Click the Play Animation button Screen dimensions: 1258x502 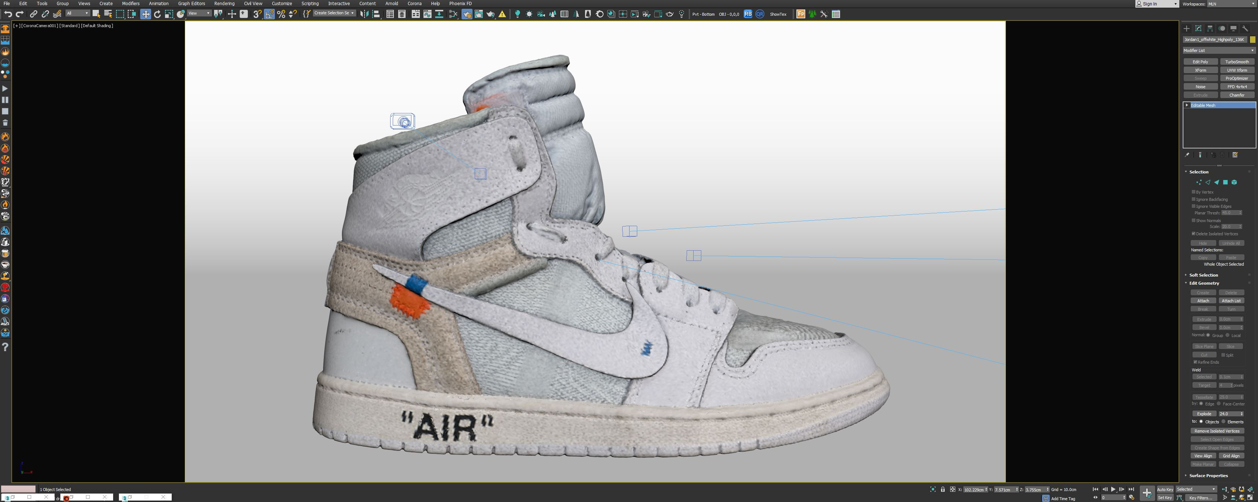pos(1113,489)
